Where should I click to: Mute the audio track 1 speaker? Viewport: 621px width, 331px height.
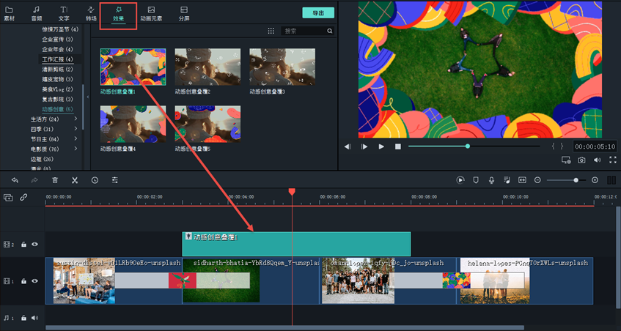(34, 318)
